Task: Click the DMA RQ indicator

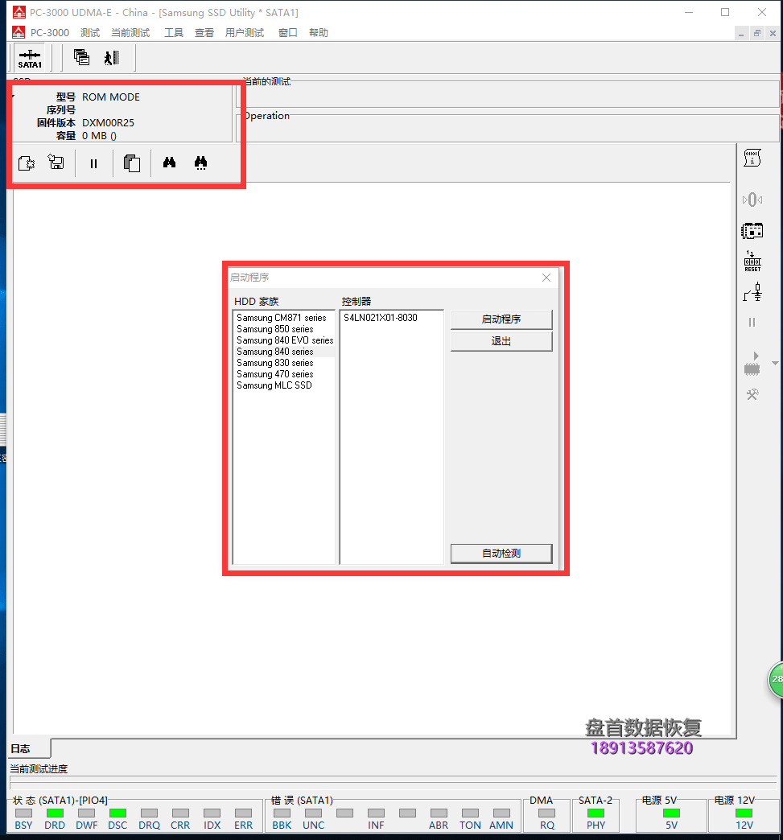Action: click(546, 813)
